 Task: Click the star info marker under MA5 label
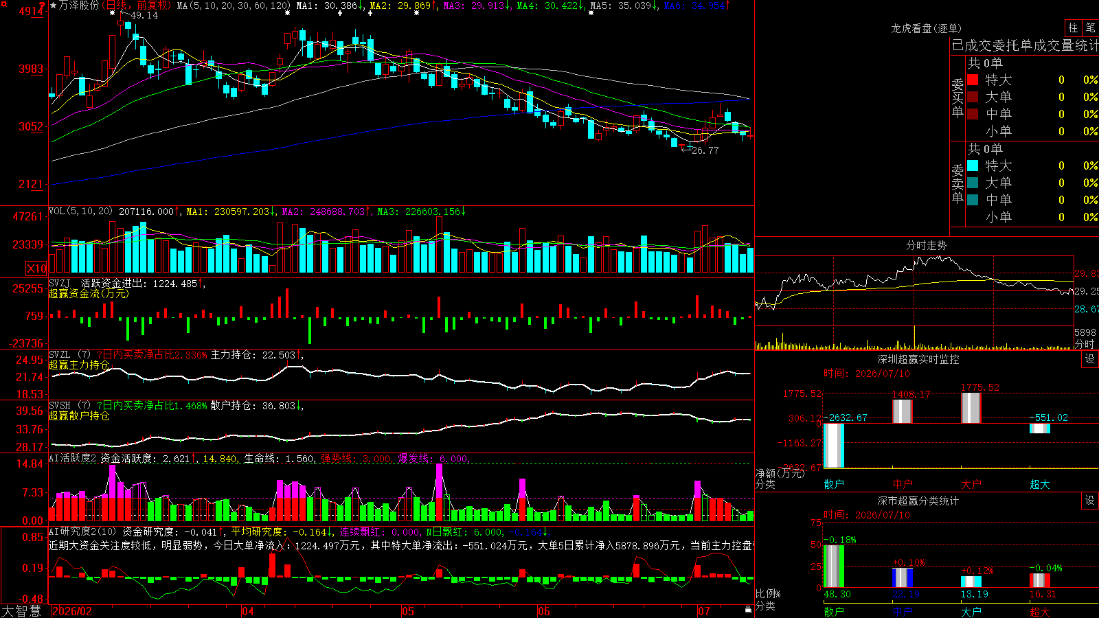pos(591,13)
